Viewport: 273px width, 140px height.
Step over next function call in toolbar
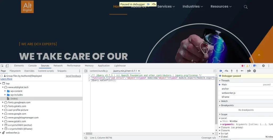tap(226, 71)
